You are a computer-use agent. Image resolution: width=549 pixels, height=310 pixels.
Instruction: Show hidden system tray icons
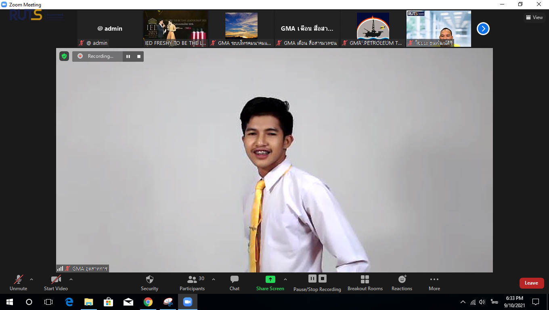click(463, 302)
